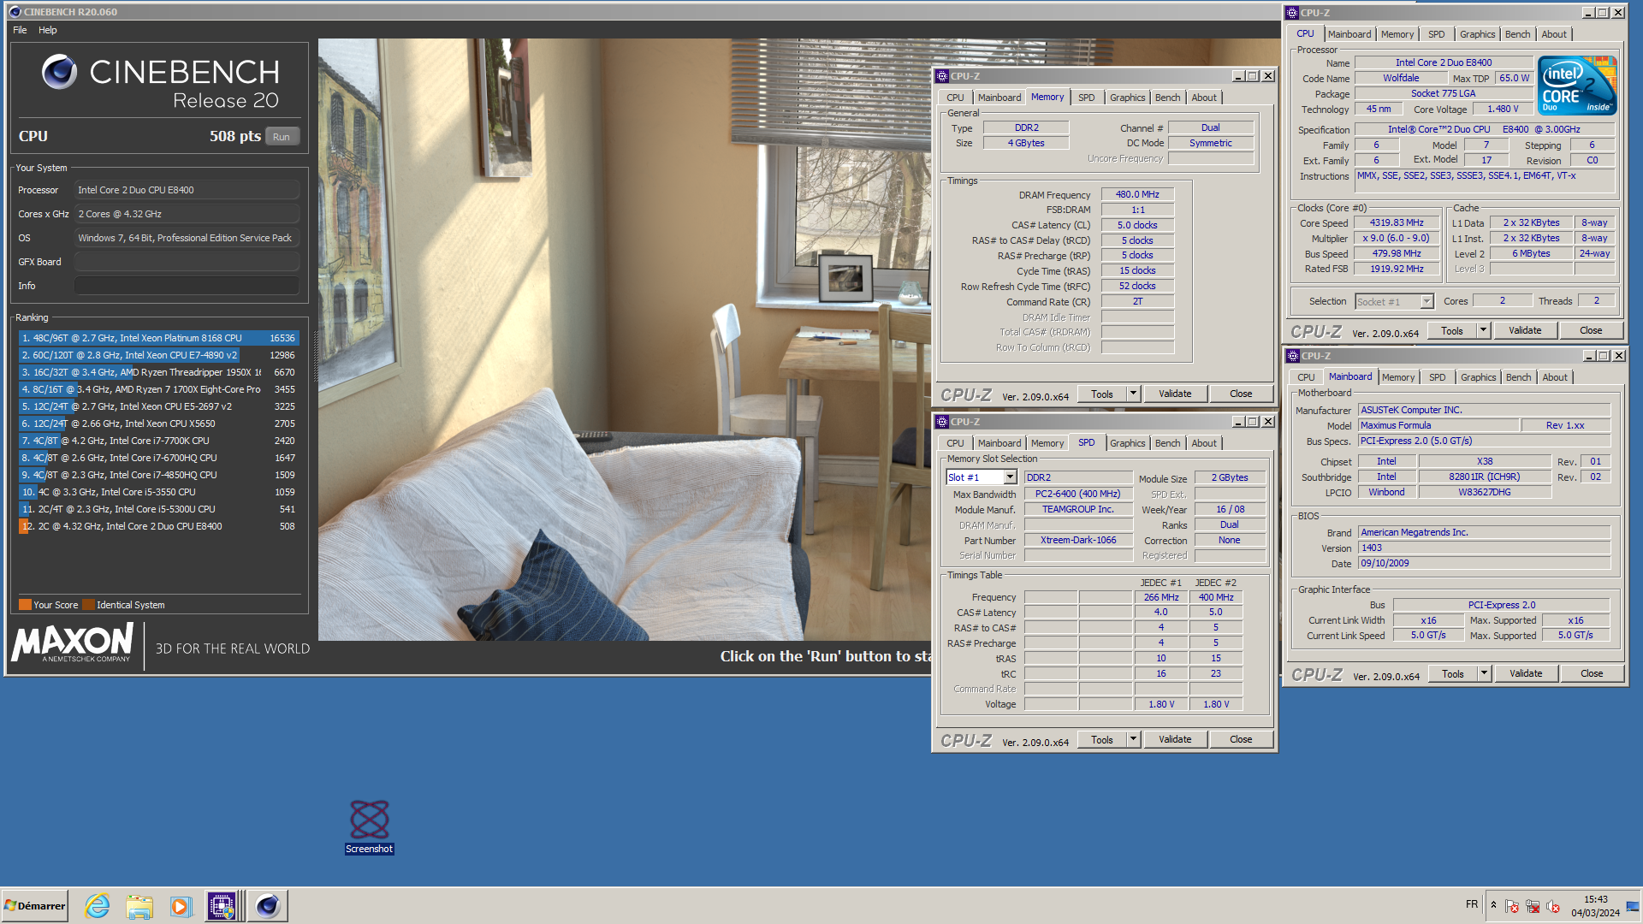Select ranking entry Xeon Platinum 8168
1643x924 pixels.
[x=158, y=338]
